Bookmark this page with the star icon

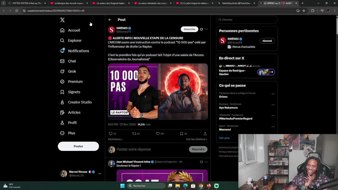[304, 11]
